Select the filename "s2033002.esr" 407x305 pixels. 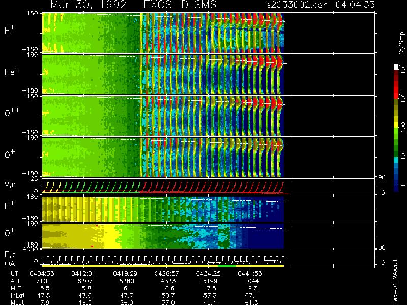point(297,5)
